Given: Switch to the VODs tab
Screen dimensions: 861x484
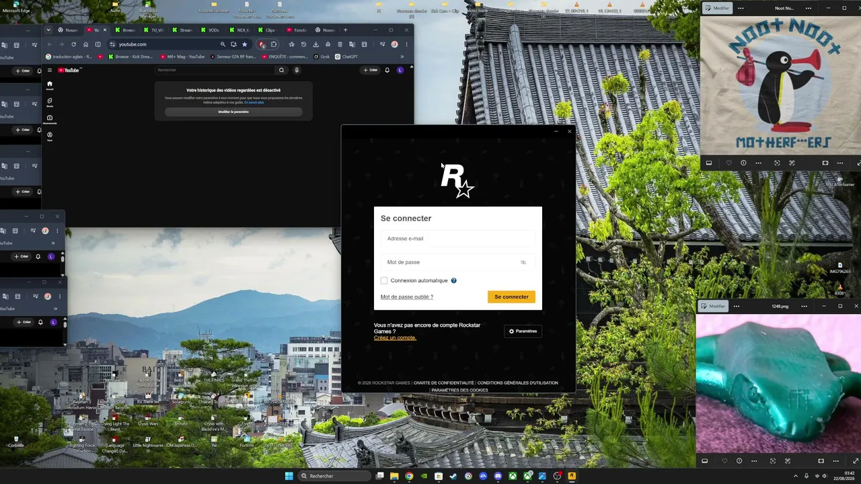Looking at the screenshot, I should click(x=211, y=30).
